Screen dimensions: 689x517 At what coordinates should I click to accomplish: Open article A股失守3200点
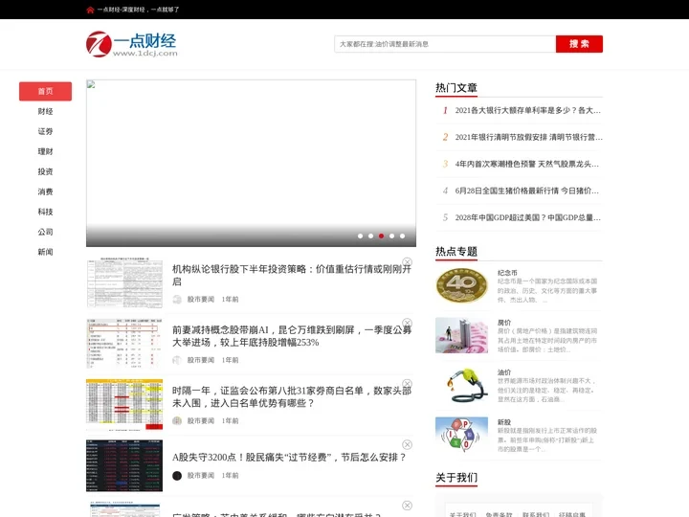pos(289,458)
